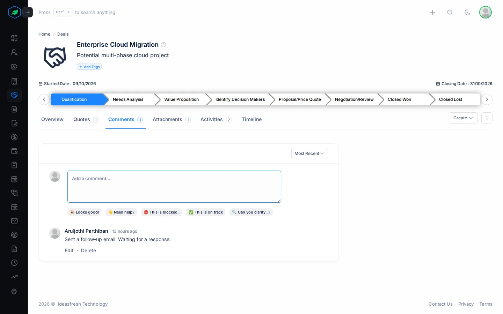Open the person-search icon in sidebar
Viewport: 503px width, 314px height.
[14, 52]
